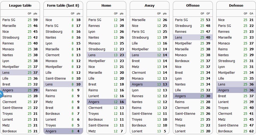Click the Defense panel header

236,5
